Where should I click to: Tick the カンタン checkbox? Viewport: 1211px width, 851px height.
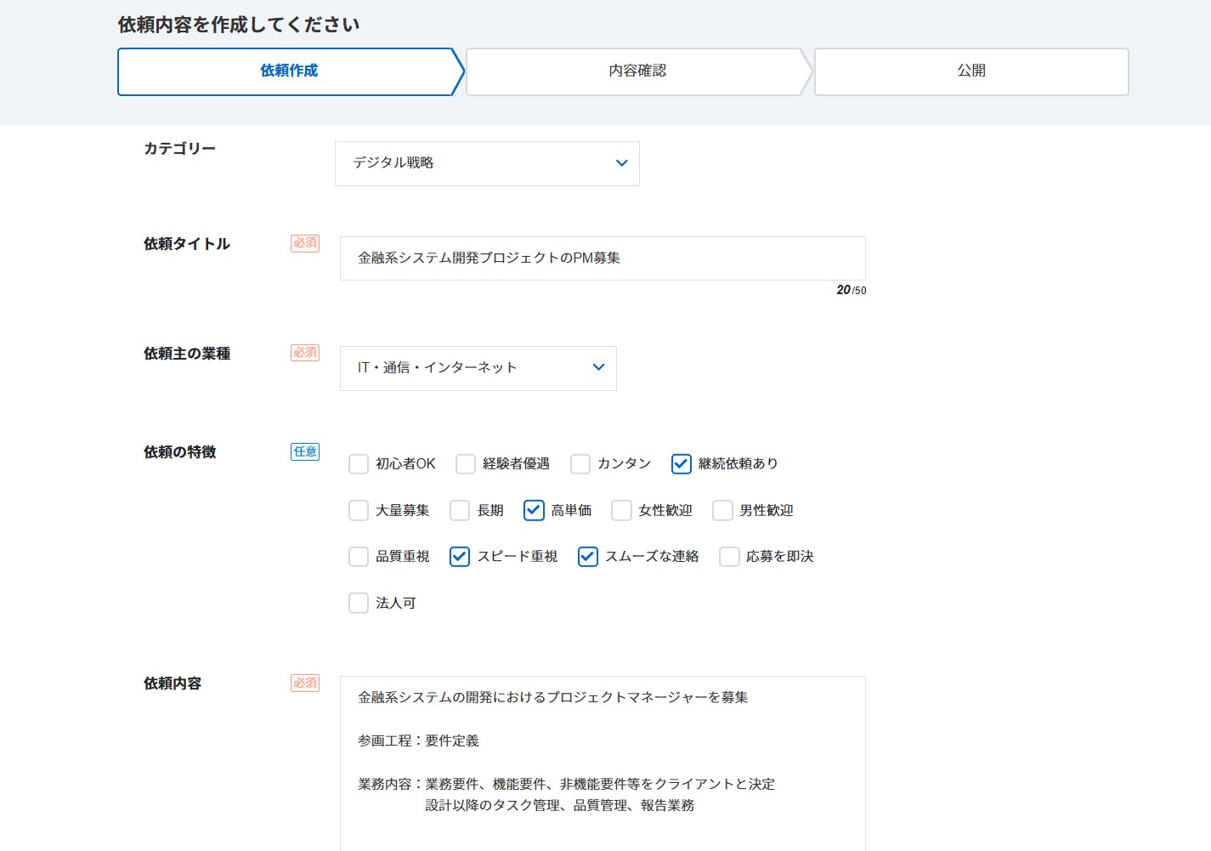point(580,464)
